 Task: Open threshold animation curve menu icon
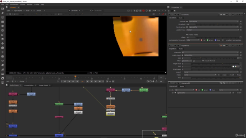[x=241, y=25]
